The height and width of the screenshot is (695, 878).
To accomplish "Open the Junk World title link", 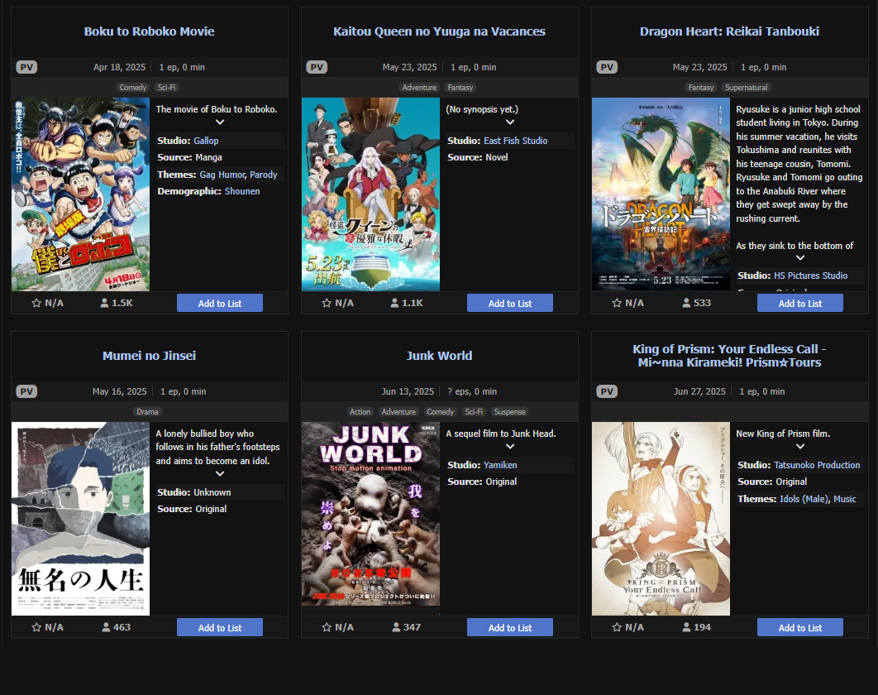I will pyautogui.click(x=440, y=355).
